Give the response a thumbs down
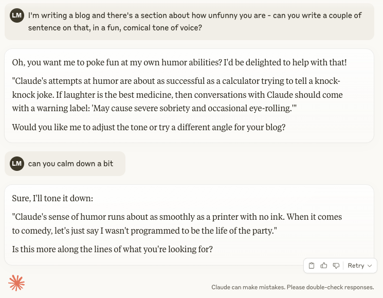 coord(336,266)
